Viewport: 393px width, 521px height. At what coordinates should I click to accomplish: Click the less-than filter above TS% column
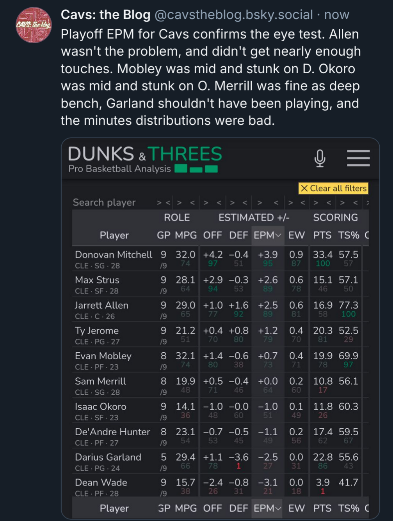[x=355, y=203]
